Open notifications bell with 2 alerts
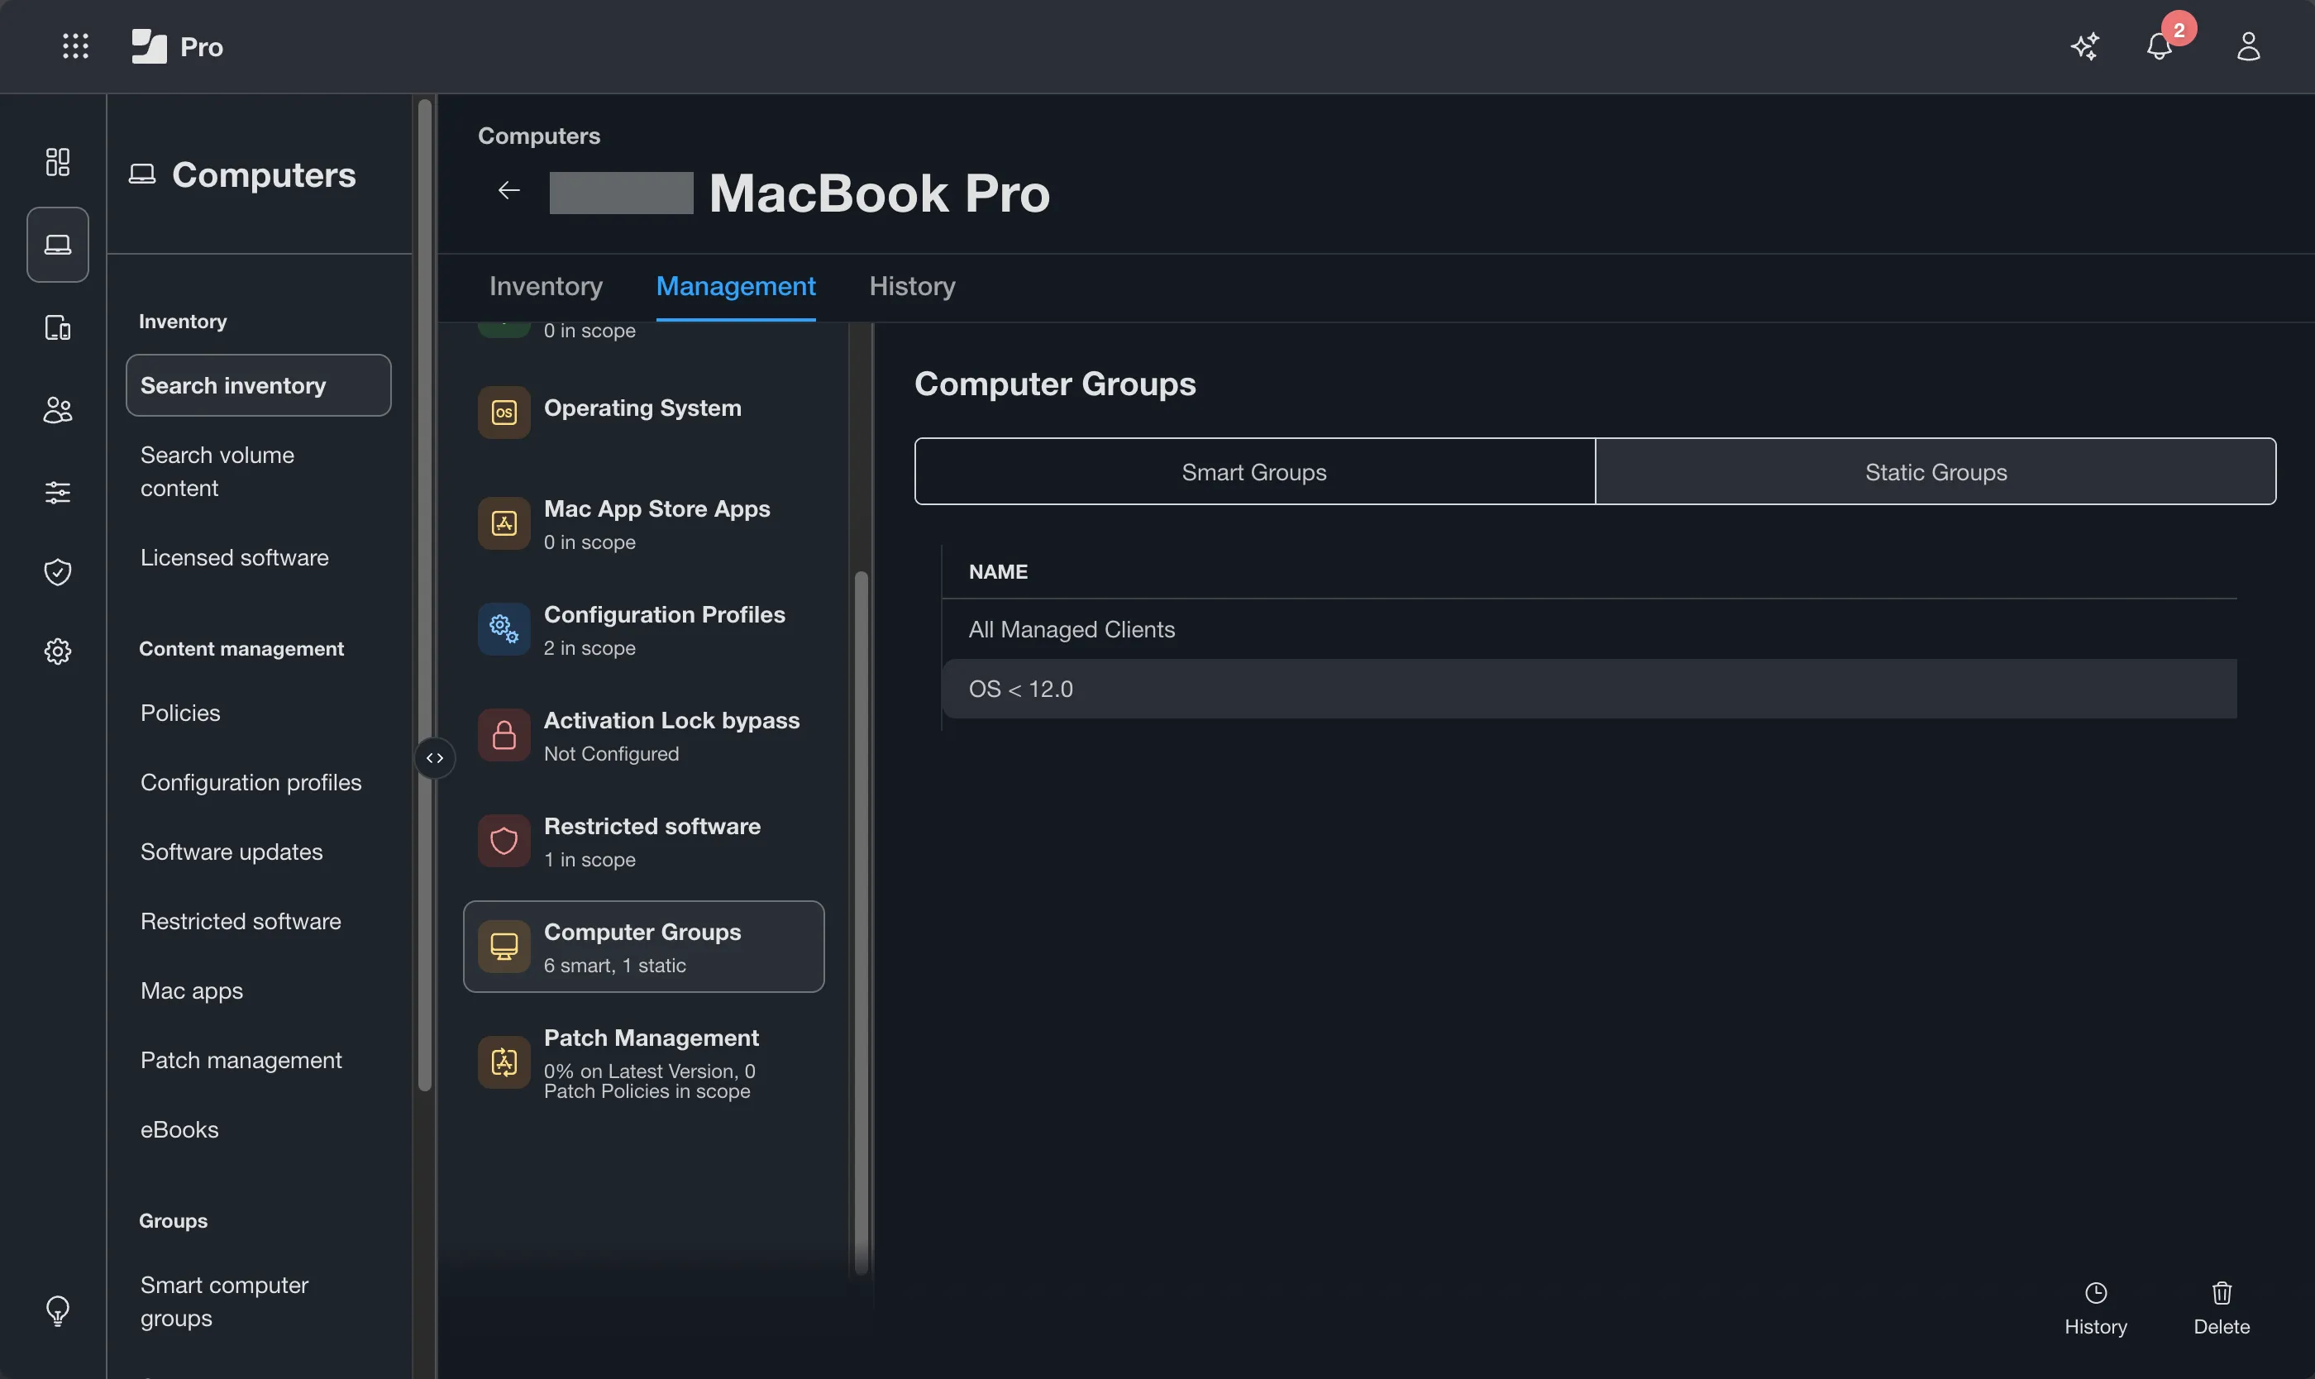 click(2160, 46)
